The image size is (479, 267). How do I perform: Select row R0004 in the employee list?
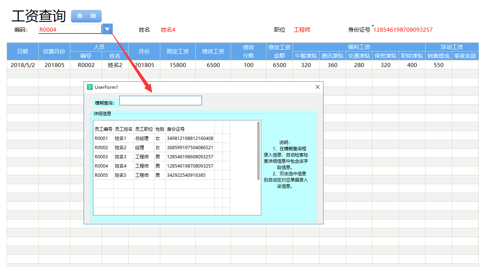[x=162, y=166]
